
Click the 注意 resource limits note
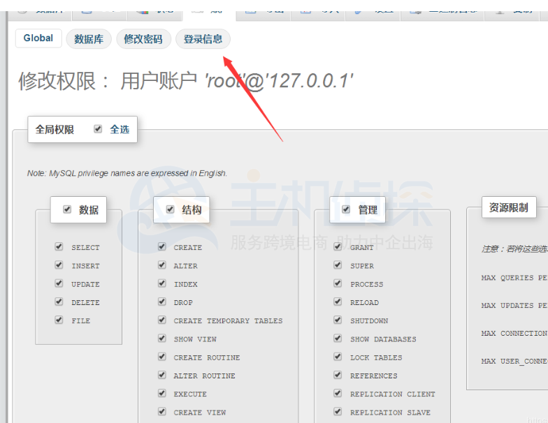[x=514, y=248]
